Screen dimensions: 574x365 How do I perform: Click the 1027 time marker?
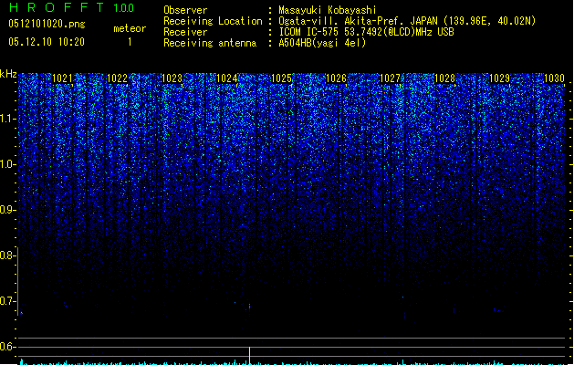[391, 78]
